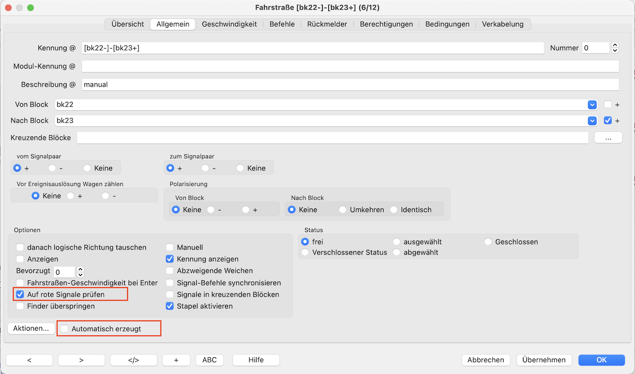
Task: Select 'Geschlossen' status radio button
Action: point(488,242)
